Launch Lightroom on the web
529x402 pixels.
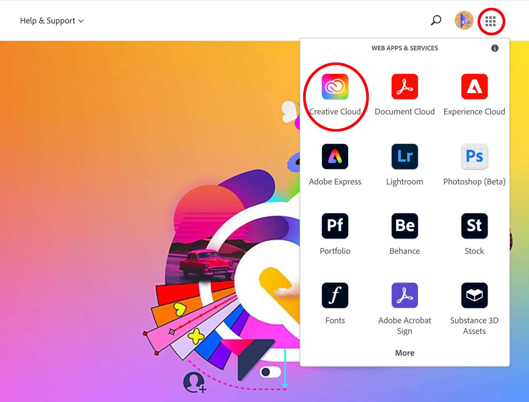coord(404,157)
